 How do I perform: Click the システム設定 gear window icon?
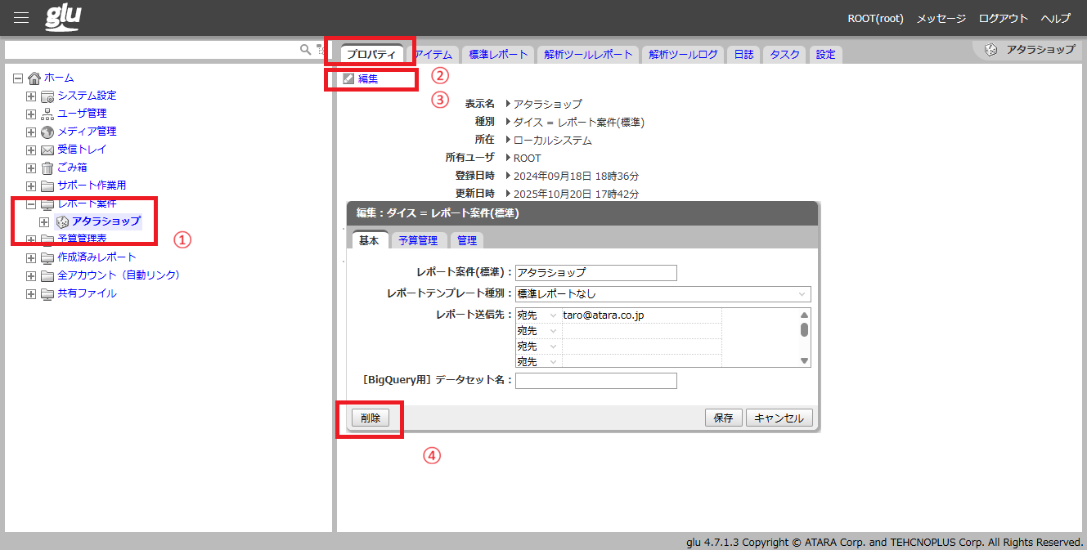tap(47, 96)
